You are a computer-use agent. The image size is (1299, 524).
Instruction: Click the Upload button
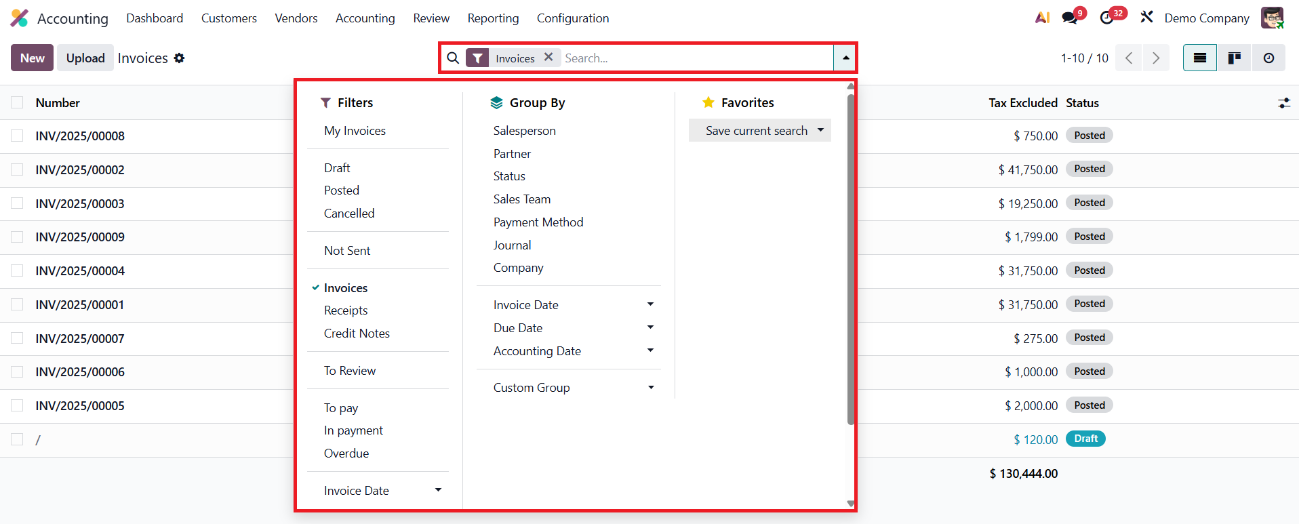point(85,58)
